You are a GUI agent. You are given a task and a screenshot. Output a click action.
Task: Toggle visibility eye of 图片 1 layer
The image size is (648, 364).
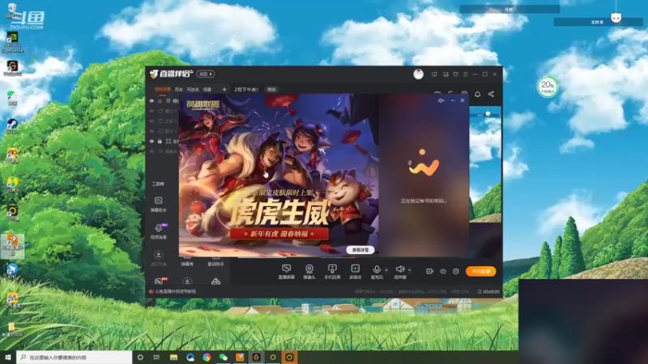[x=151, y=131]
